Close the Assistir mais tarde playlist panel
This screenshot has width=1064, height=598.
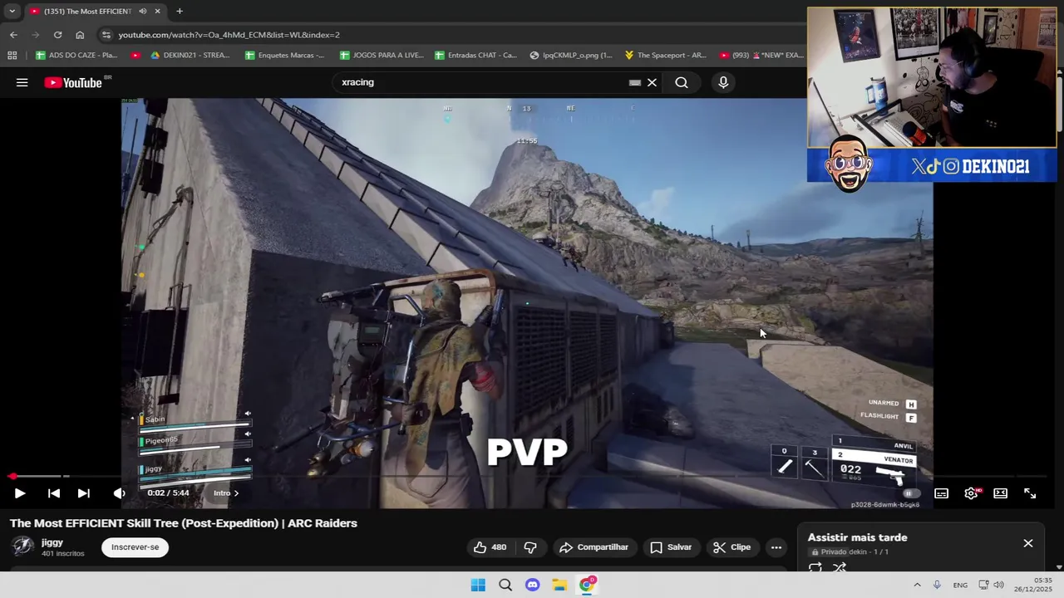pos(1028,543)
